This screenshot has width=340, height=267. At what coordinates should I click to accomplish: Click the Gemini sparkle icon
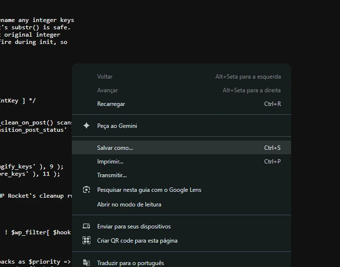coord(86,125)
